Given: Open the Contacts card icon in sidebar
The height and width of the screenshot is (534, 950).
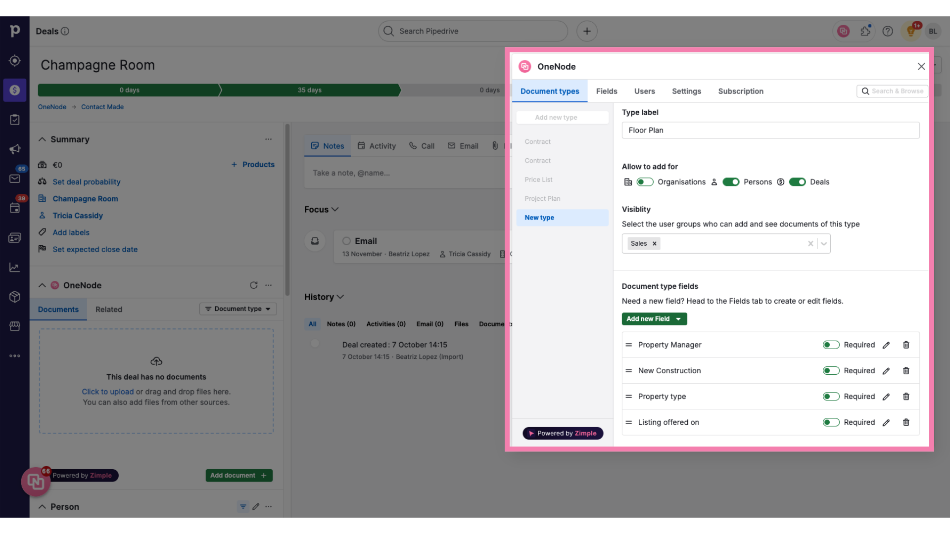Looking at the screenshot, I should [x=15, y=238].
